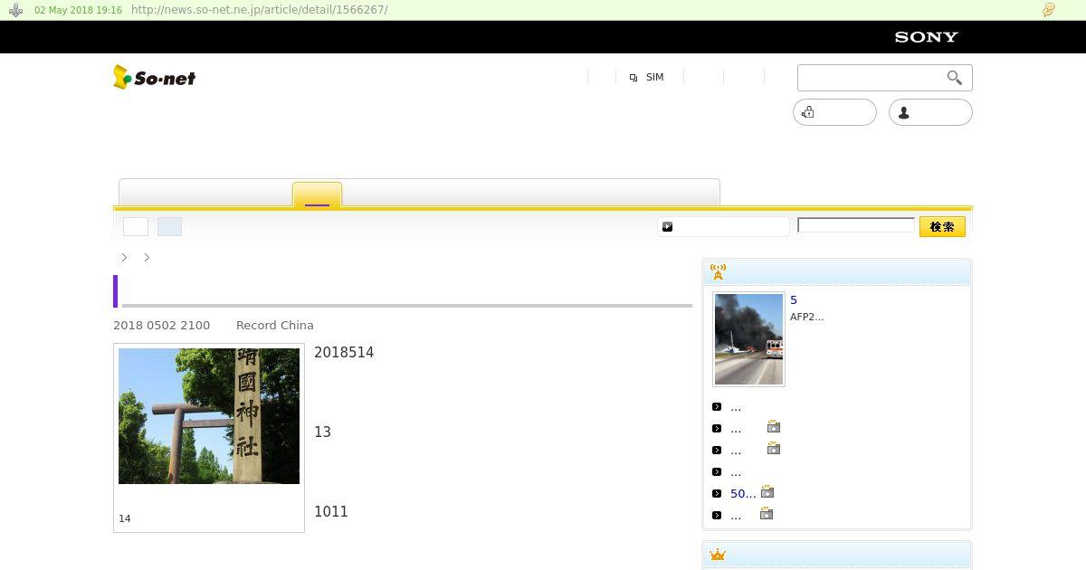Open the Yasukuni shrine gate photo
The height and width of the screenshot is (570, 1086).
coord(209,416)
